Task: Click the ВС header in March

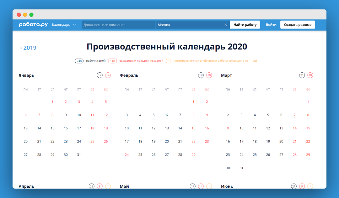Action: coord(308,90)
